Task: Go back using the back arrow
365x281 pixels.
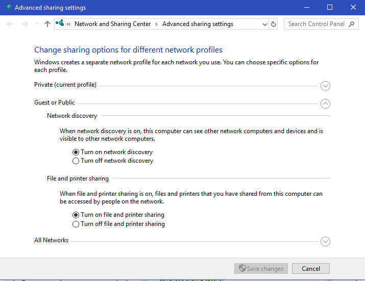Action: click(10, 24)
